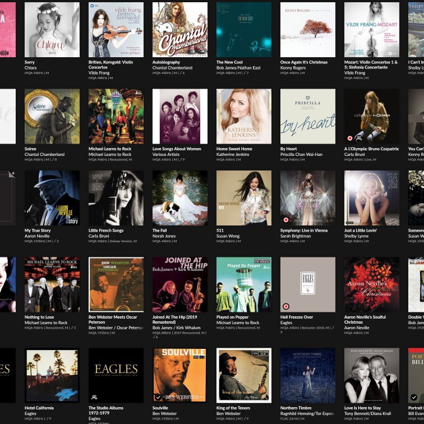Go to artist Tony Bennett/Diana Krall
The width and height of the screenshot is (424, 424).
click(367, 413)
